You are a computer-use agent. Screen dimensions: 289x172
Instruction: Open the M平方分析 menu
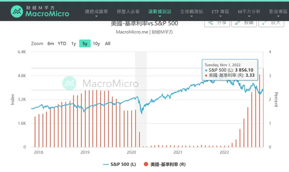[x=252, y=12]
